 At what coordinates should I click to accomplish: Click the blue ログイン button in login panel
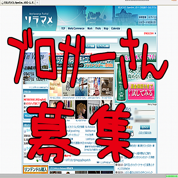coord(145,127)
